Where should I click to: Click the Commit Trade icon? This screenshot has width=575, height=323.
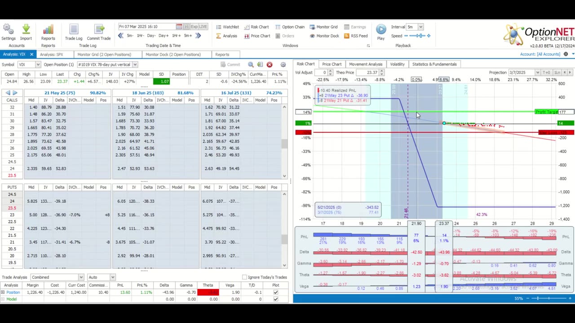click(98, 30)
